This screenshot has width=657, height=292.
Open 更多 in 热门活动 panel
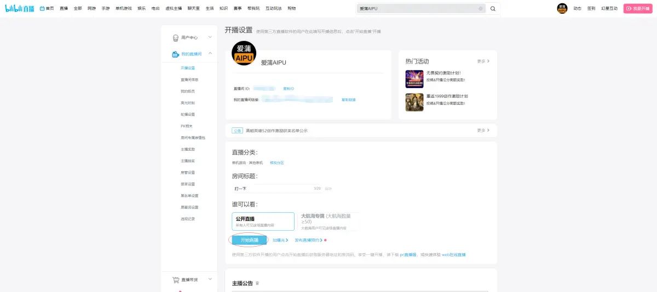point(483,61)
